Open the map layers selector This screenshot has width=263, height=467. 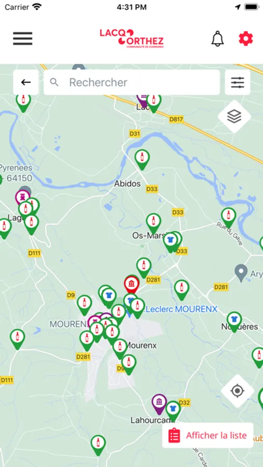tap(234, 116)
